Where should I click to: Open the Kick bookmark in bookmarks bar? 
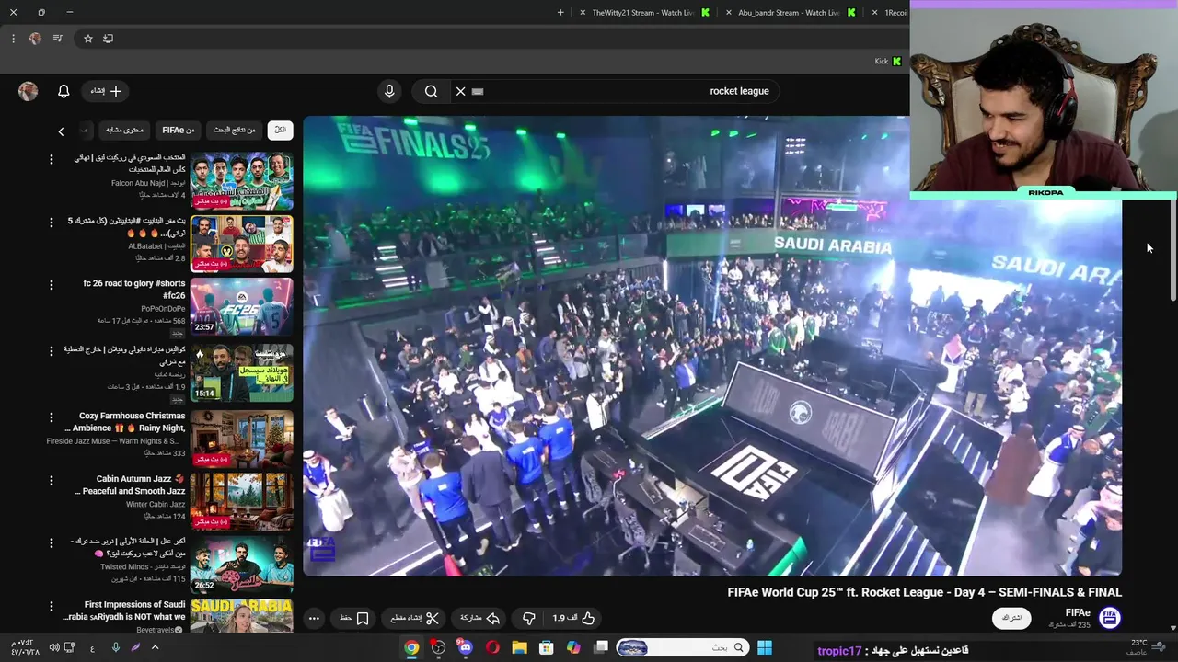[x=887, y=62]
